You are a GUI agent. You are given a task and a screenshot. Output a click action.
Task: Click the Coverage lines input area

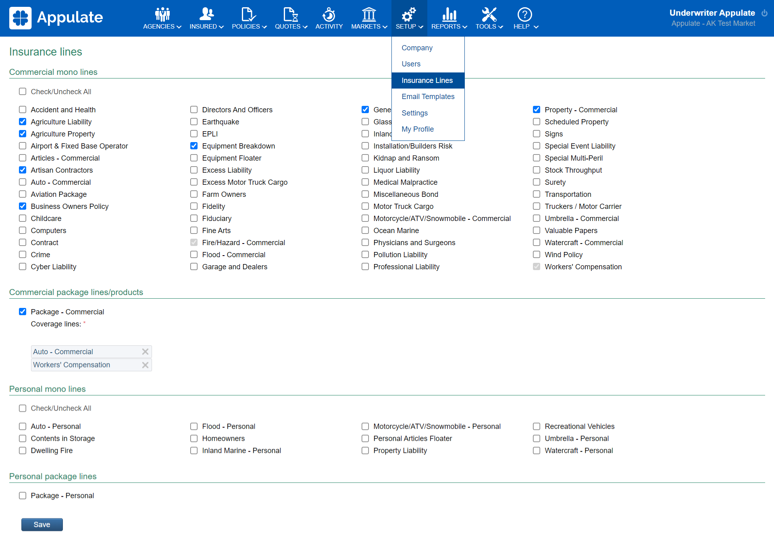tap(91, 337)
